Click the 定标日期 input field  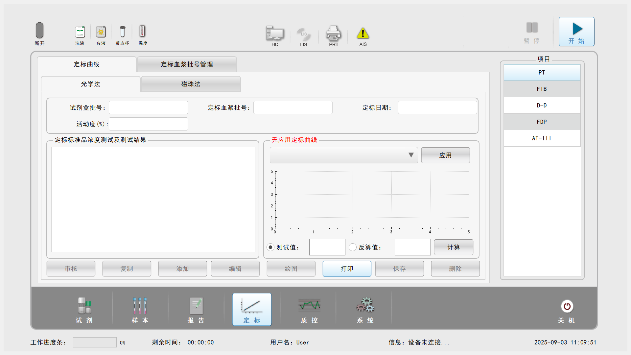pyautogui.click(x=437, y=107)
